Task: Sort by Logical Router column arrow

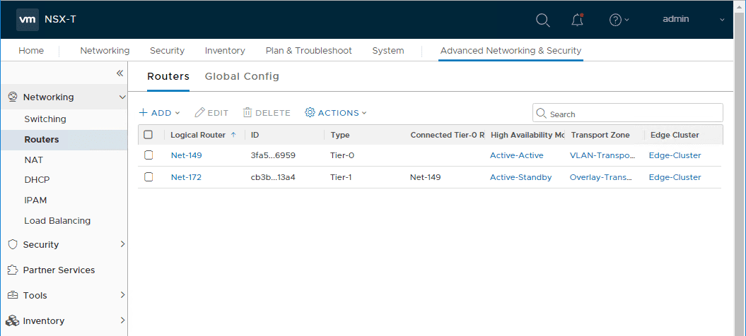Action: coord(233,135)
